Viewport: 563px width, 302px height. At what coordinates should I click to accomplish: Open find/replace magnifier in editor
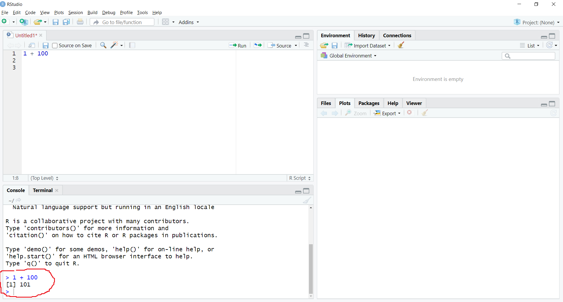[x=103, y=45]
